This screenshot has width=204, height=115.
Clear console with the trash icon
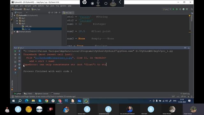pyautogui.click(x=19, y=68)
